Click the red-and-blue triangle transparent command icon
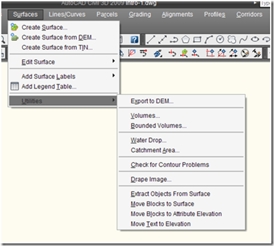 tap(132, 53)
